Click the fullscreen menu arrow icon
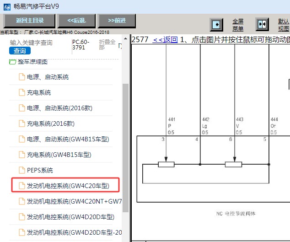The width and height of the screenshot is (290, 242). (x=216, y=25)
